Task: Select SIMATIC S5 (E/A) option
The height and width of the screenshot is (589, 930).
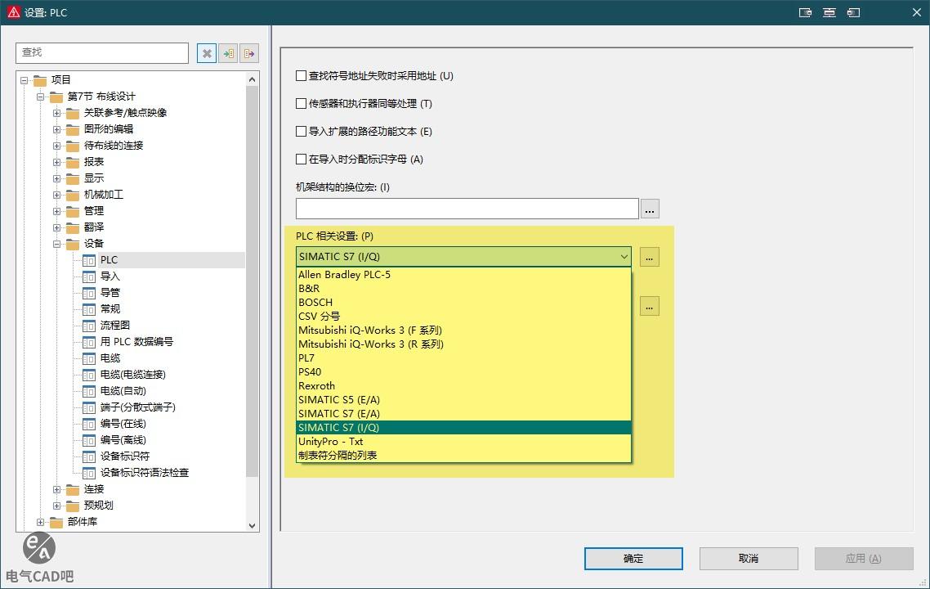Action: (x=463, y=400)
